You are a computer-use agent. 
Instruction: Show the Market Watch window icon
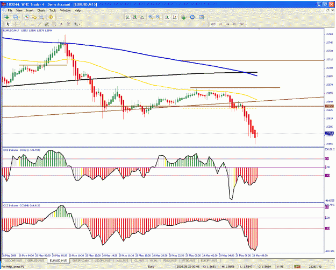[x=26, y=17]
